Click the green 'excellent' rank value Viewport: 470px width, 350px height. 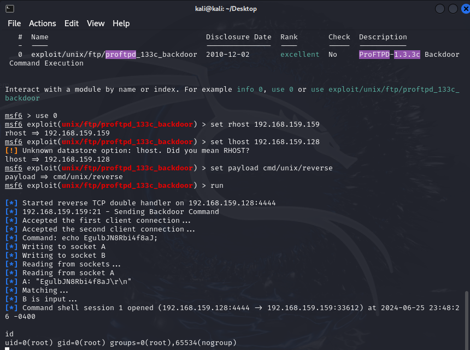click(x=299, y=55)
